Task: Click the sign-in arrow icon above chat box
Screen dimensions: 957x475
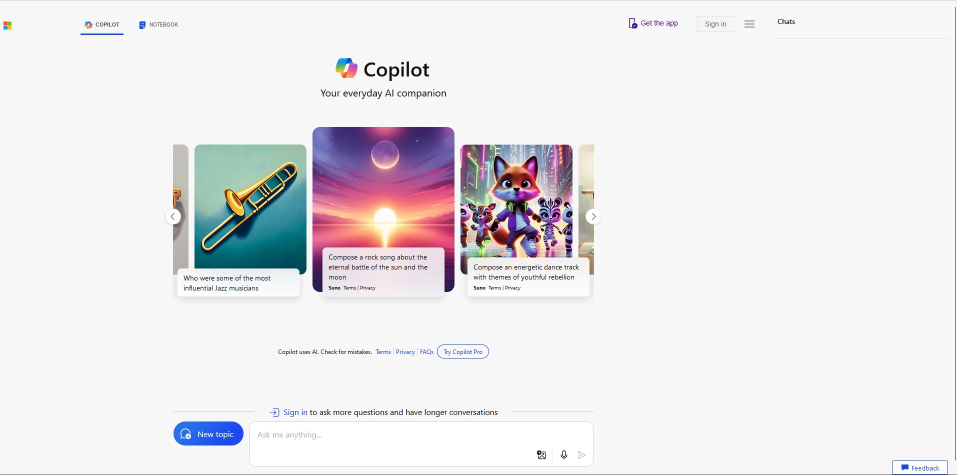Action: [274, 412]
